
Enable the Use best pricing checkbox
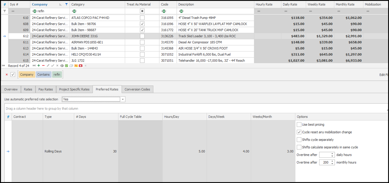299,124
